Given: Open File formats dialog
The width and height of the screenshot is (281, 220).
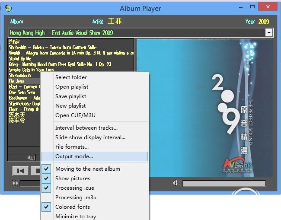Looking at the screenshot, I should 95,147.
